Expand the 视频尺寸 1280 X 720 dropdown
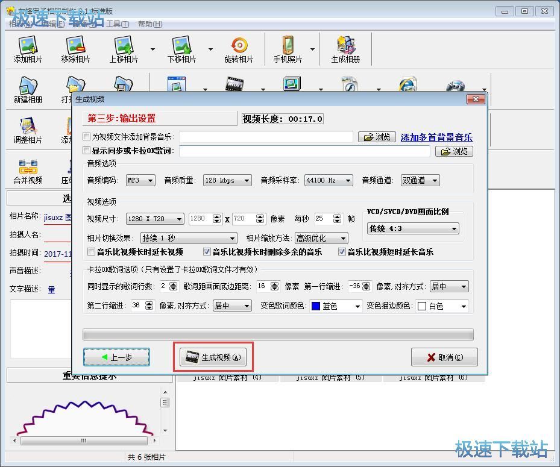560x467 pixels. click(x=155, y=219)
